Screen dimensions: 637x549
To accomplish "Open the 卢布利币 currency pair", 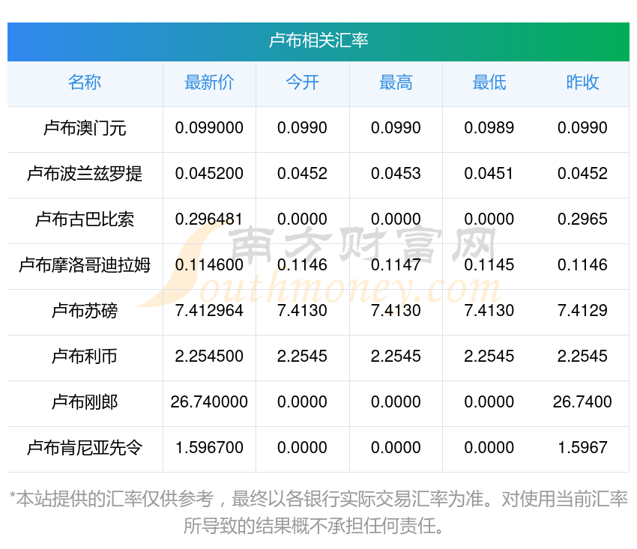I will 85,357.
